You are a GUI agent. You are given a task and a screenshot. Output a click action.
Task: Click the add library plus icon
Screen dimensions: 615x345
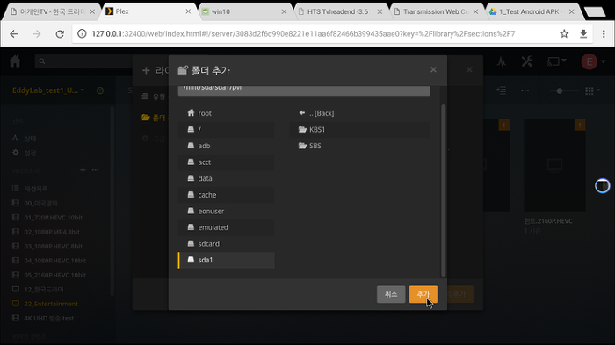pyautogui.click(x=83, y=170)
